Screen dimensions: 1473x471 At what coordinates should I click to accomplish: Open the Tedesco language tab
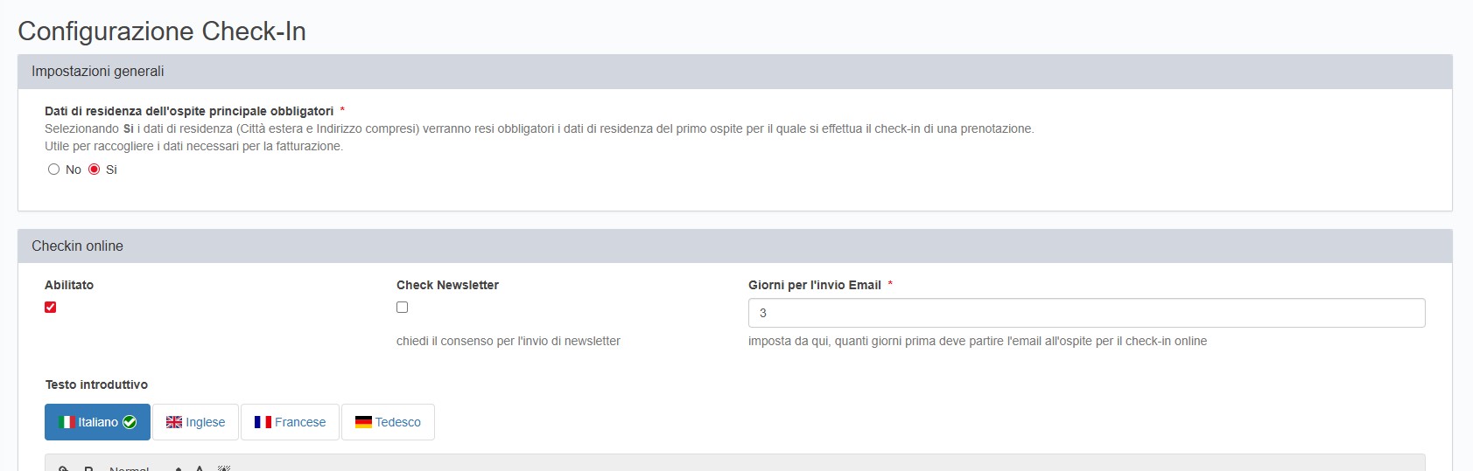pyautogui.click(x=388, y=422)
